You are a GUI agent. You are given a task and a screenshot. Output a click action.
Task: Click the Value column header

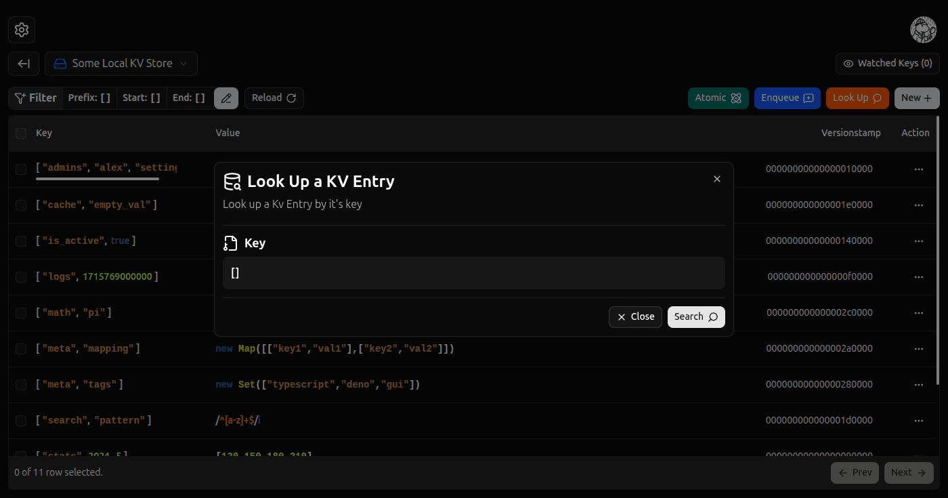(x=228, y=133)
